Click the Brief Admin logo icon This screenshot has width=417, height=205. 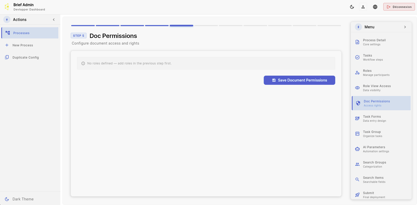pos(7,7)
